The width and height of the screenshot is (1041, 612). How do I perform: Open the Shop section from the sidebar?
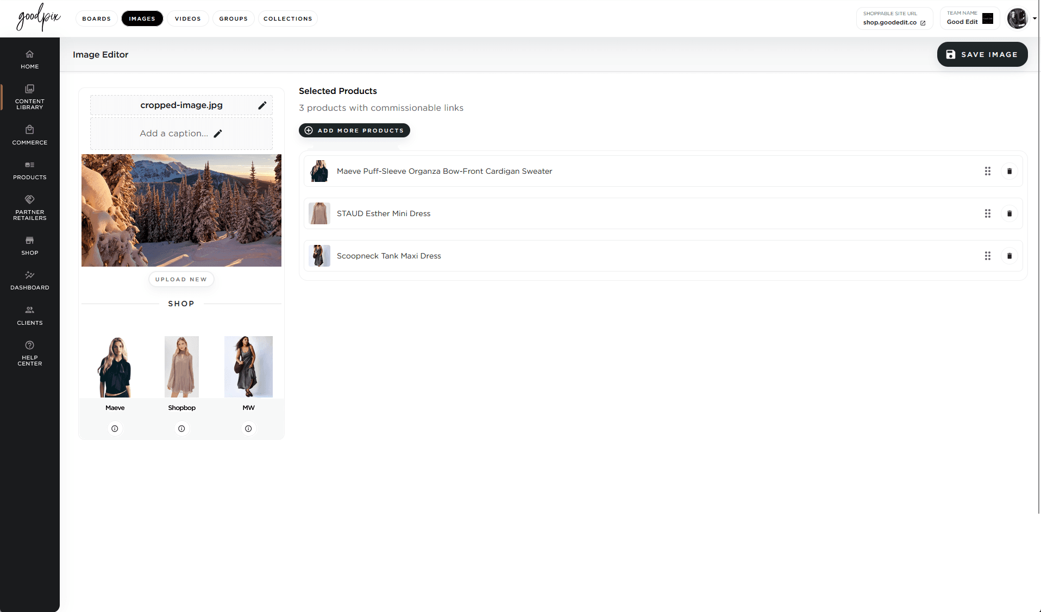tap(29, 244)
